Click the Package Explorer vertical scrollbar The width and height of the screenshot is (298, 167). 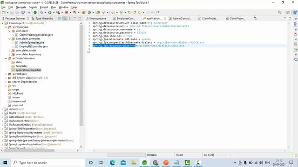[x=81, y=76]
